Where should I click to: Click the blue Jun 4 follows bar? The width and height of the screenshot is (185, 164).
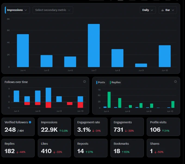coord(16,96)
